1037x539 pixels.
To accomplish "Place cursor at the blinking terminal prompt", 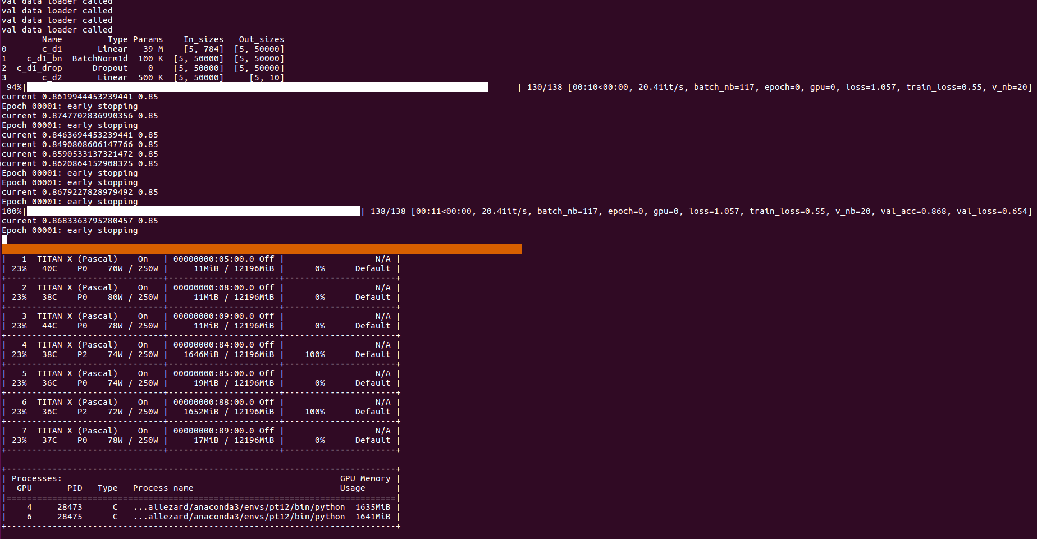I will click(4, 239).
